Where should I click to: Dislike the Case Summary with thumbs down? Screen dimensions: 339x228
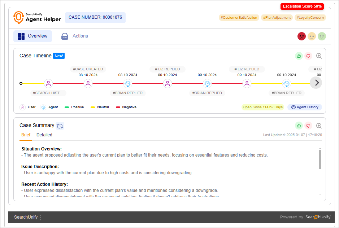[308, 126]
